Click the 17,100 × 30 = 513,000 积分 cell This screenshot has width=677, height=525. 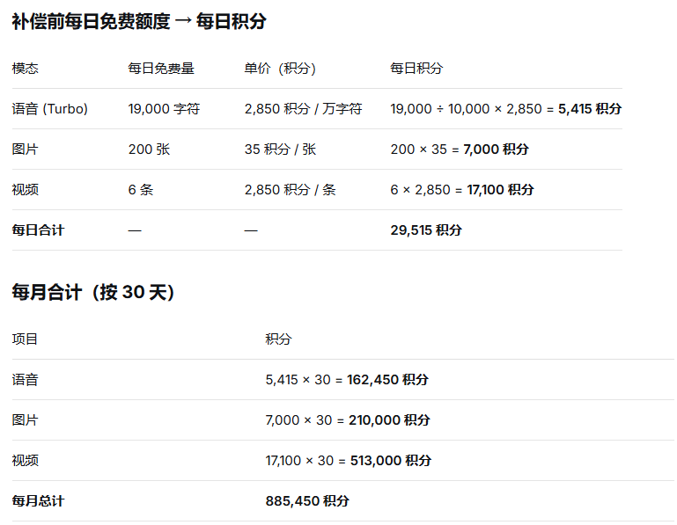[x=349, y=461]
